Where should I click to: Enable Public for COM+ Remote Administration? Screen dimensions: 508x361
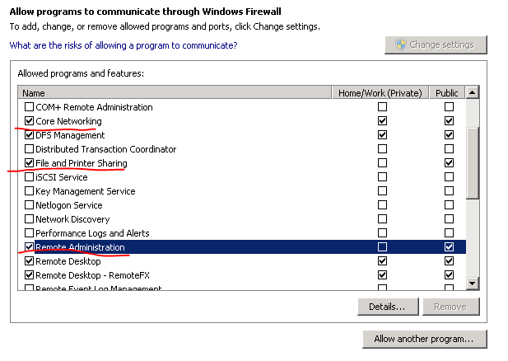(x=449, y=106)
